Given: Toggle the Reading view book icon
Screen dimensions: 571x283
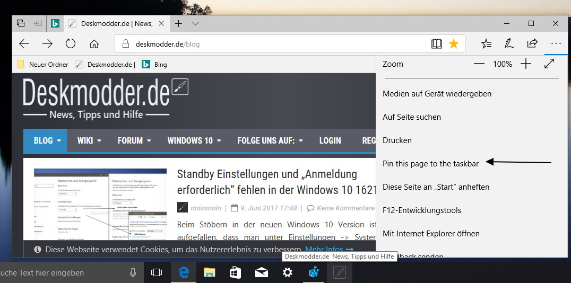Looking at the screenshot, I should pos(436,44).
